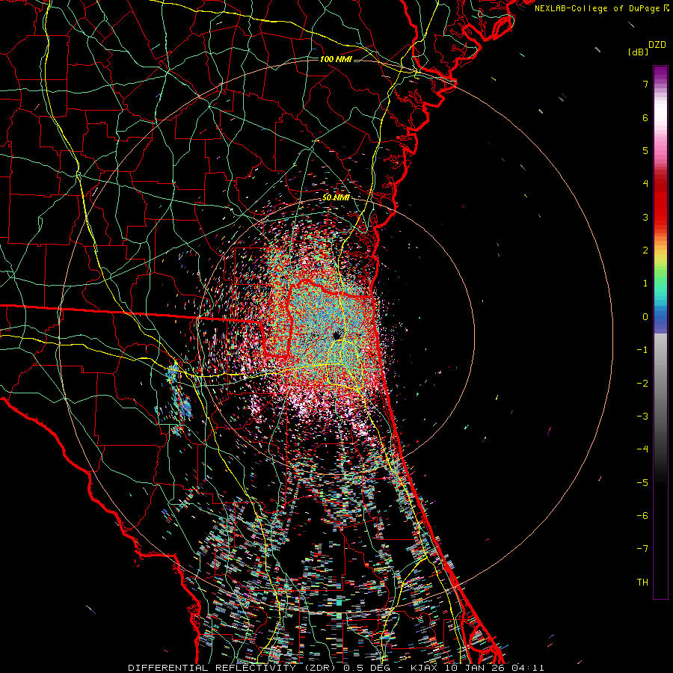Click the -5 value on color scale
Image resolution: width=673 pixels, height=673 pixels.
[x=642, y=483]
